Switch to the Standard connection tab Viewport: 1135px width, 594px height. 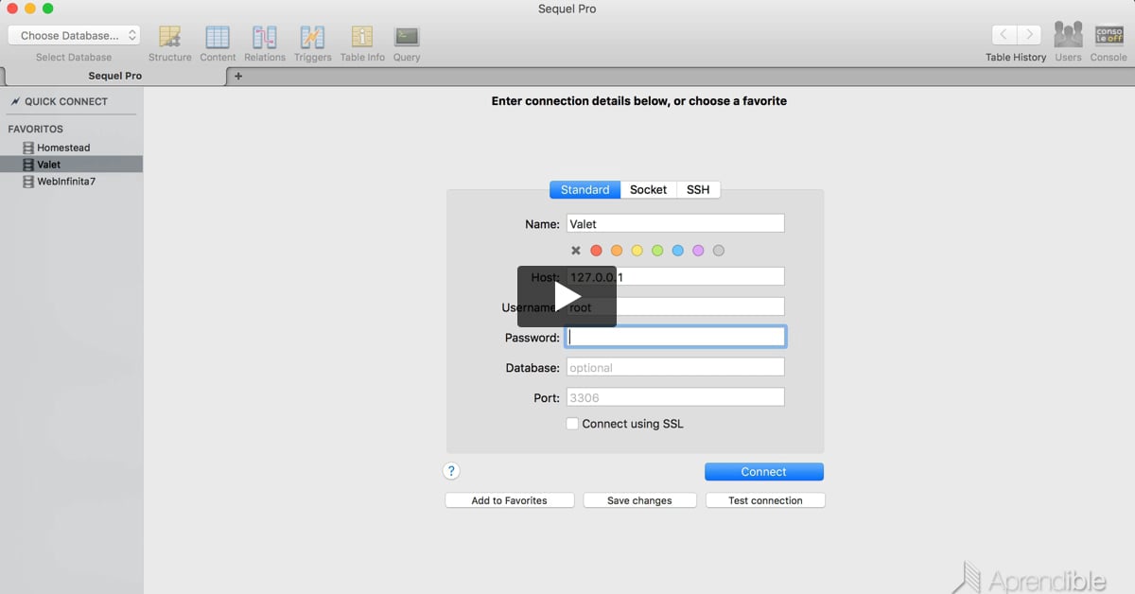coord(585,190)
